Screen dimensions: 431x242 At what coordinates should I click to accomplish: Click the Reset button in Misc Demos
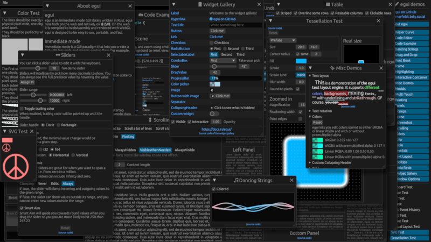click(317, 123)
